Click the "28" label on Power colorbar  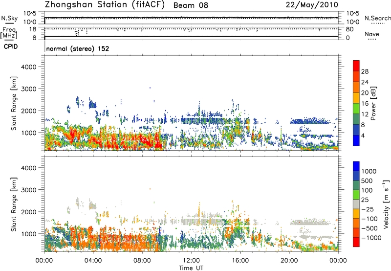coord(365,71)
